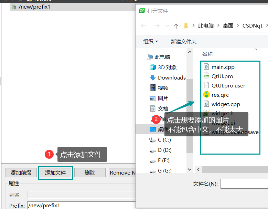The height and width of the screenshot is (209, 268).
Task: Click the 此电脑 computer icon in the sidebar
Action: [x=150, y=57]
